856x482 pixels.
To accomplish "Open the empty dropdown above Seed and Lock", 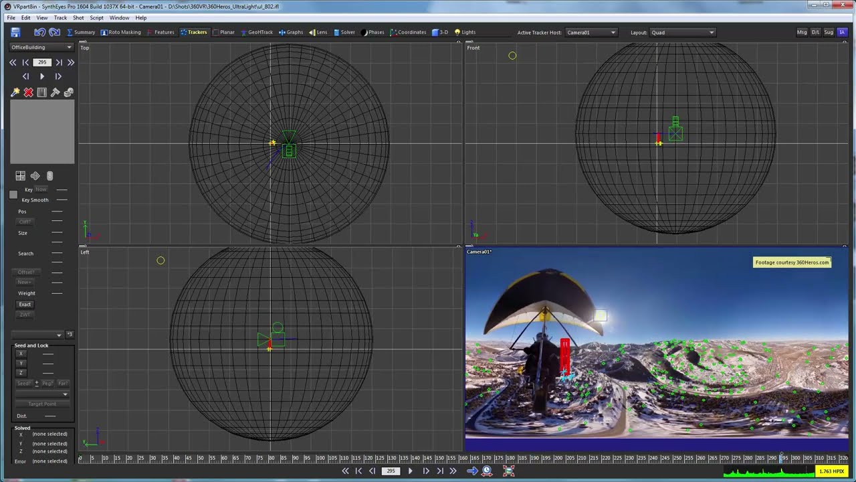I will [38, 334].
